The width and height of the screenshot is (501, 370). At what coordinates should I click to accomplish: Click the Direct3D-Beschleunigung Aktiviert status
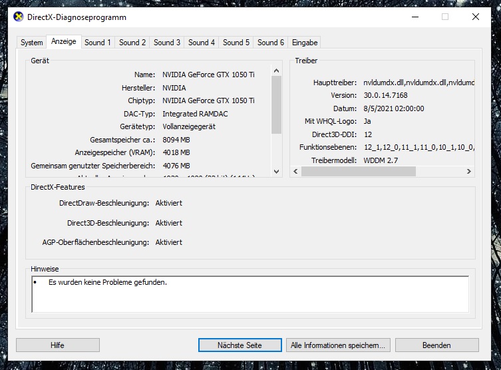coord(169,223)
